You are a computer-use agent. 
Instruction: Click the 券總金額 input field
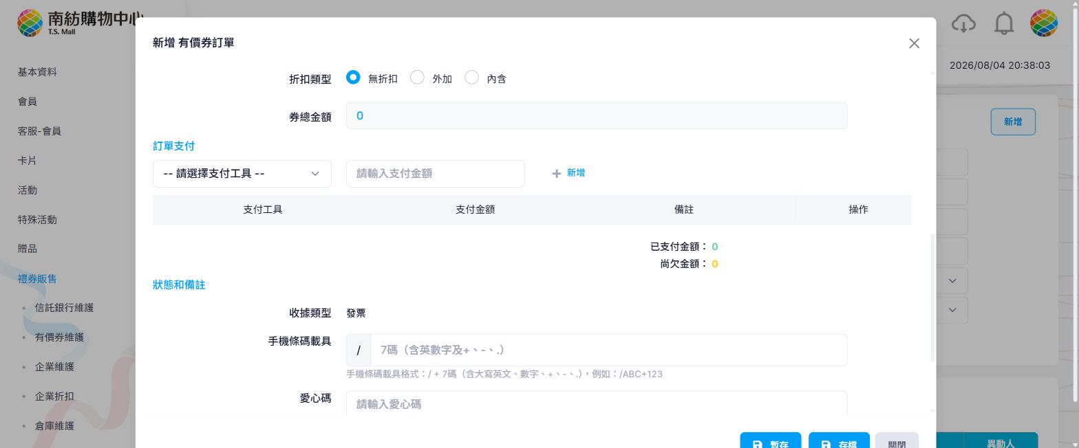[x=597, y=115]
